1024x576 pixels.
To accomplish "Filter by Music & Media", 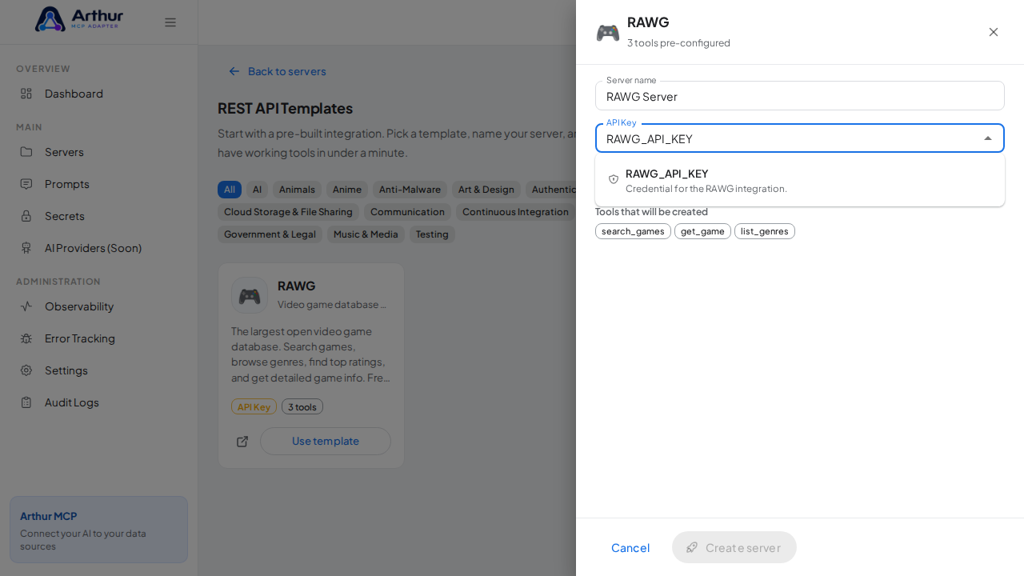I will pos(366,234).
